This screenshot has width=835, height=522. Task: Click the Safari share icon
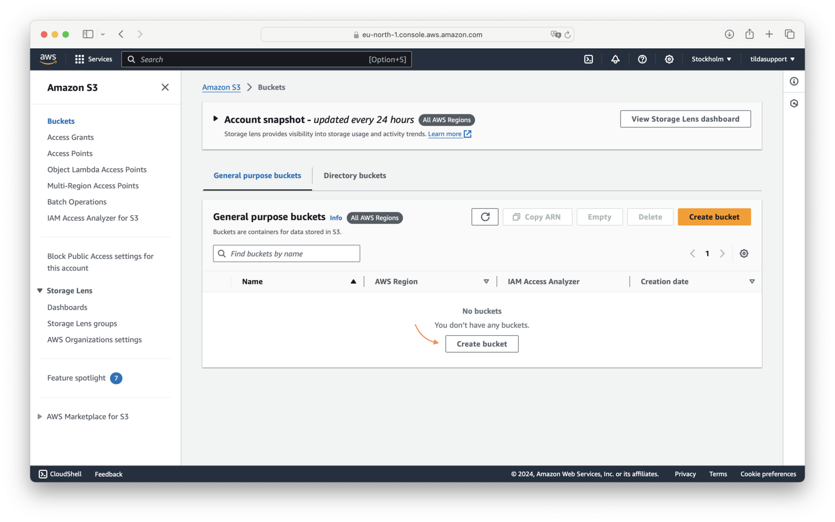750,34
